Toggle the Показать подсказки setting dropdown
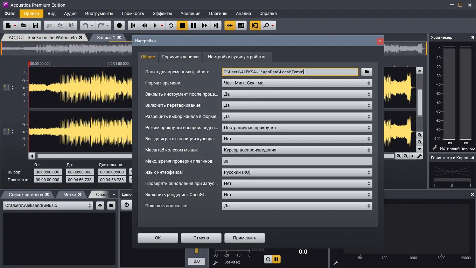 coord(297,206)
